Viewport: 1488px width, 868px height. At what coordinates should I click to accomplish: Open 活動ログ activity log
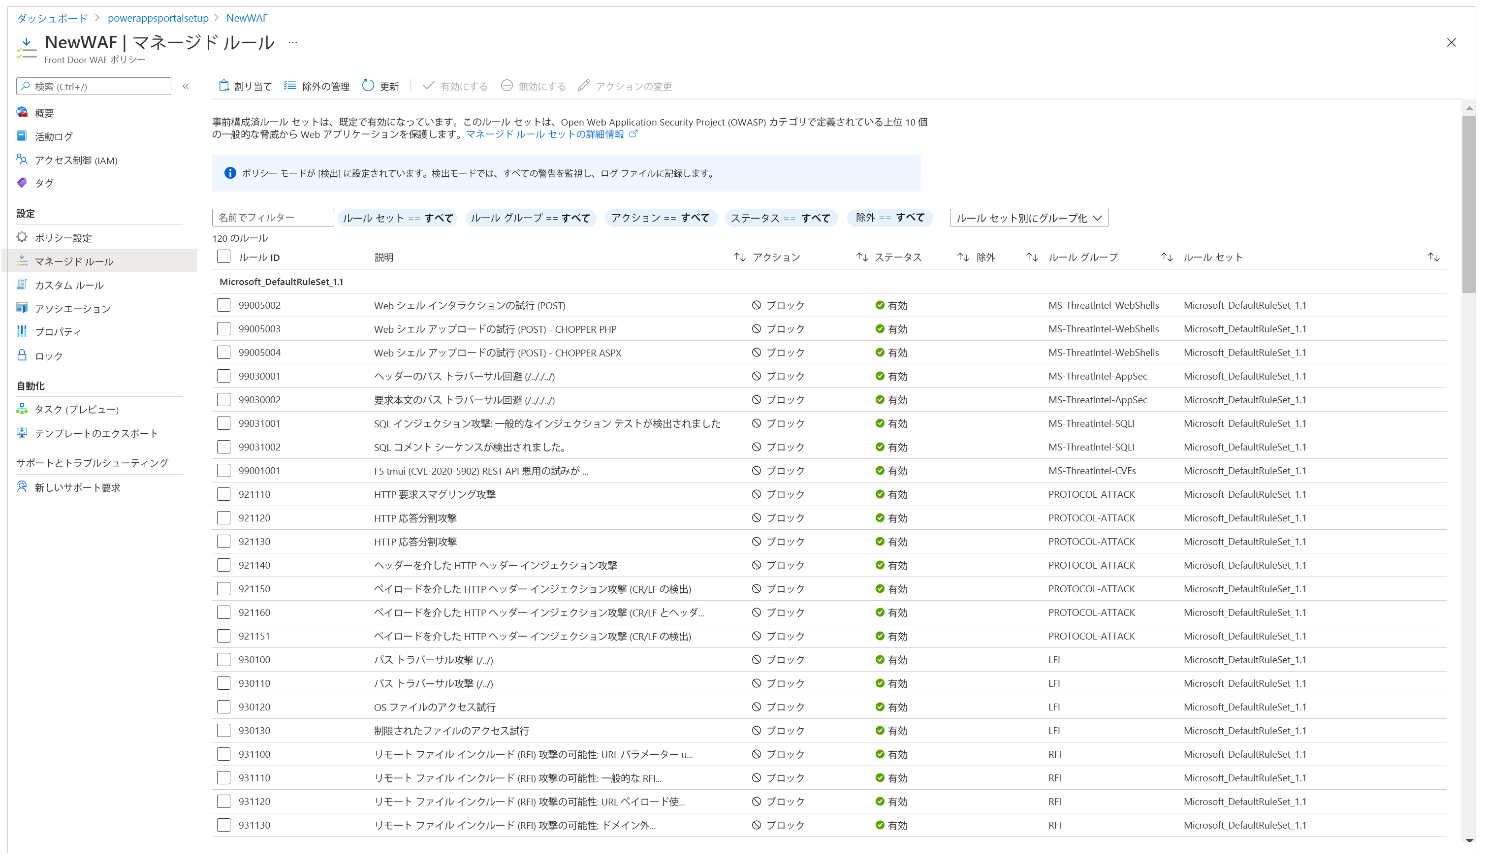pos(54,136)
